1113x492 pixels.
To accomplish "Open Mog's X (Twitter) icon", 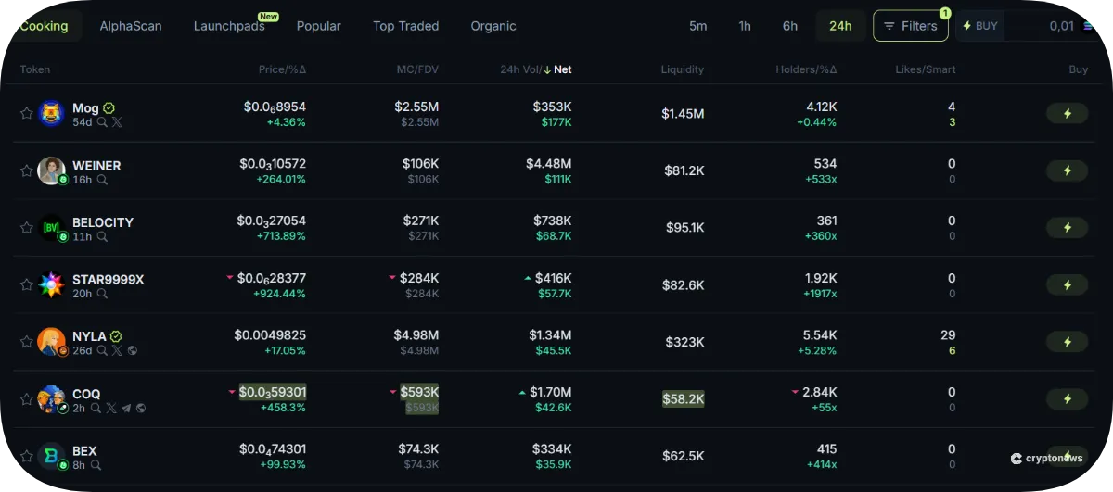I will pos(117,122).
